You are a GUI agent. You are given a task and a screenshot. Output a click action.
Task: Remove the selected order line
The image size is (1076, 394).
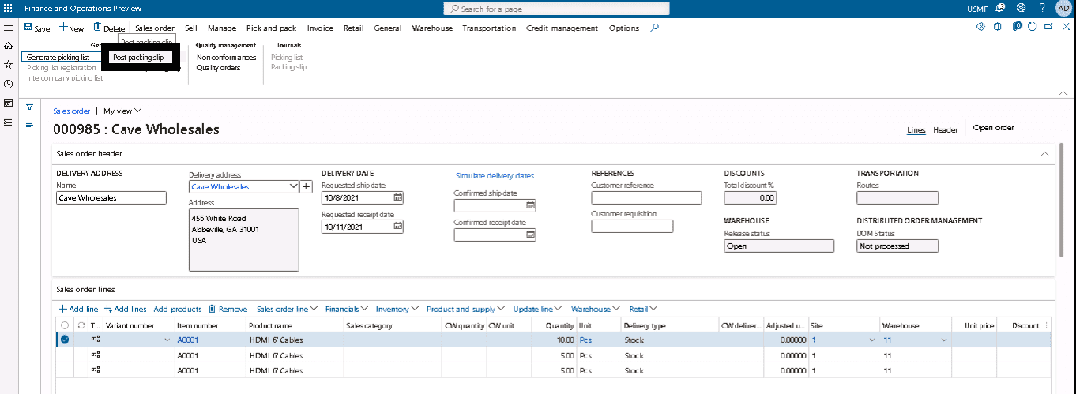point(228,309)
